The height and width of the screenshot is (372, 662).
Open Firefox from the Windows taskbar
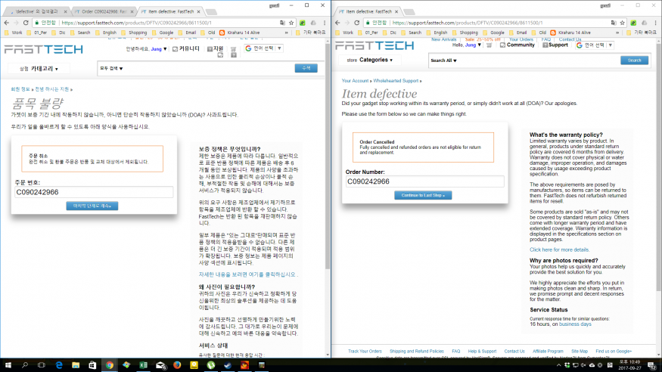point(176,364)
